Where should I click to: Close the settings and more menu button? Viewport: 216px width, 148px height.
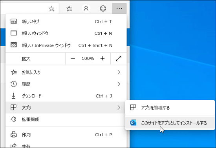coord(119,9)
